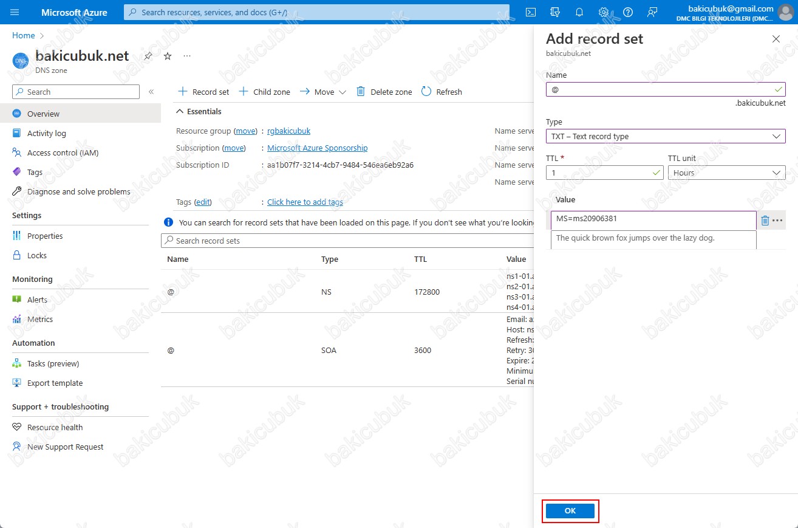Open the record Type dropdown
Screen dimensions: 798x528
tap(666, 136)
